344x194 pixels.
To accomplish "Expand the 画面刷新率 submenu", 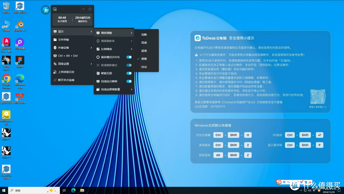I will click(114, 41).
